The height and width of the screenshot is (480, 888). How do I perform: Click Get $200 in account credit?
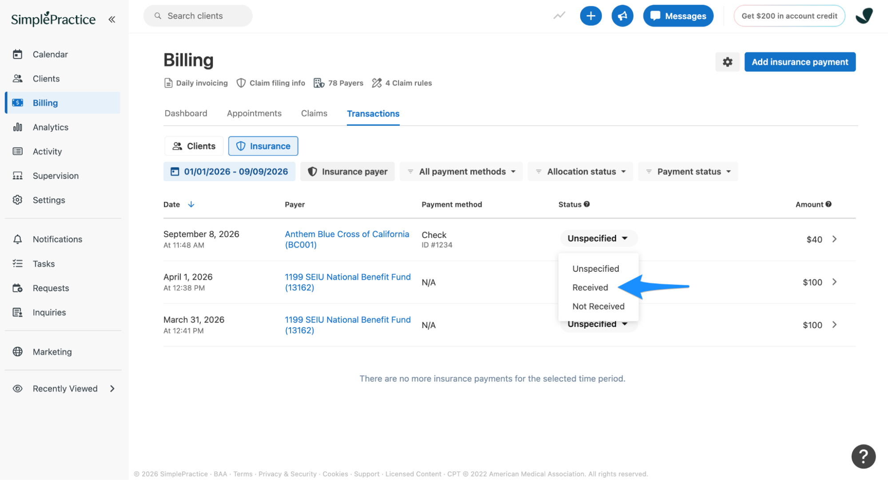789,16
